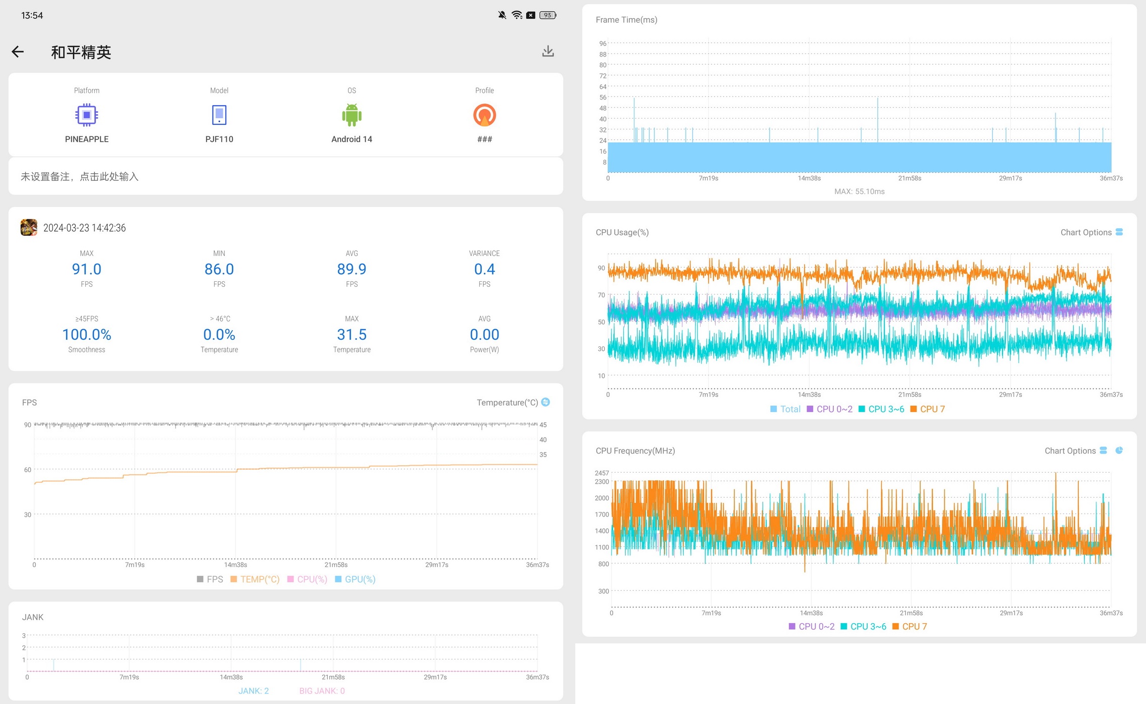Toggle TEMP(°C) series in FPS legend
This screenshot has height=704, width=1146.
coord(255,579)
